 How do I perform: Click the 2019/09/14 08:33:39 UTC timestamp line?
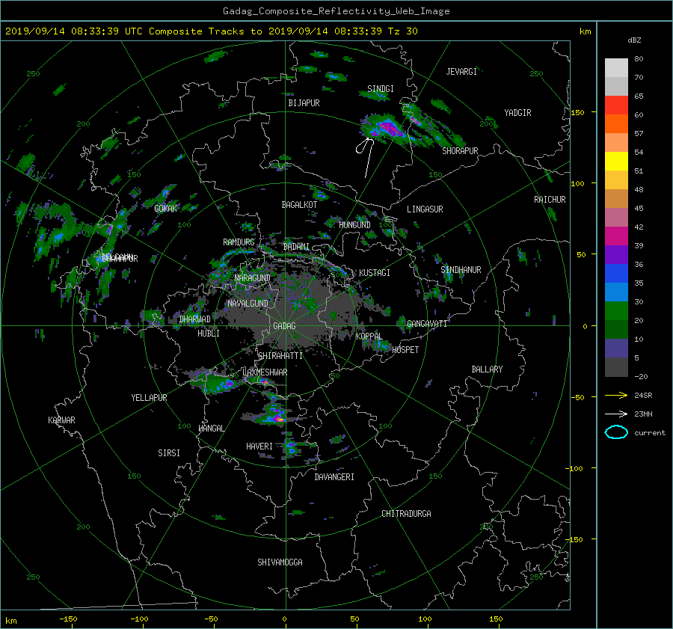tap(211, 31)
